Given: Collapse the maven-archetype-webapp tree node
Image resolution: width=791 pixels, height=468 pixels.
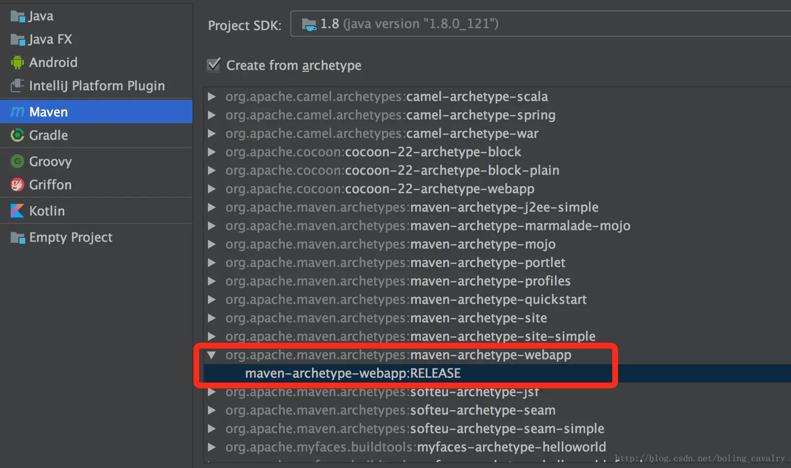Looking at the screenshot, I should point(211,355).
